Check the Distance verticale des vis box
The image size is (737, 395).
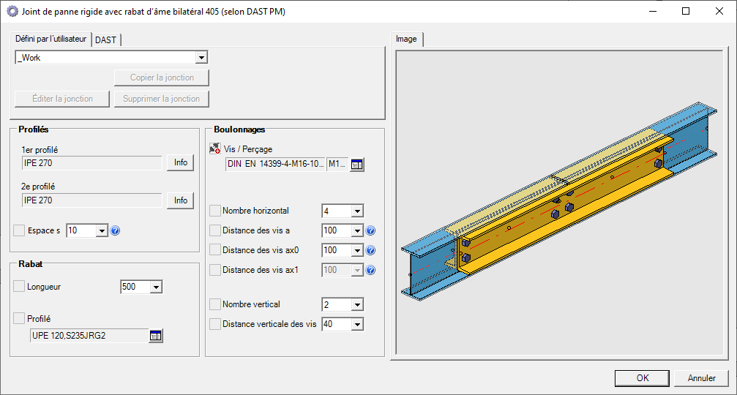click(x=215, y=324)
